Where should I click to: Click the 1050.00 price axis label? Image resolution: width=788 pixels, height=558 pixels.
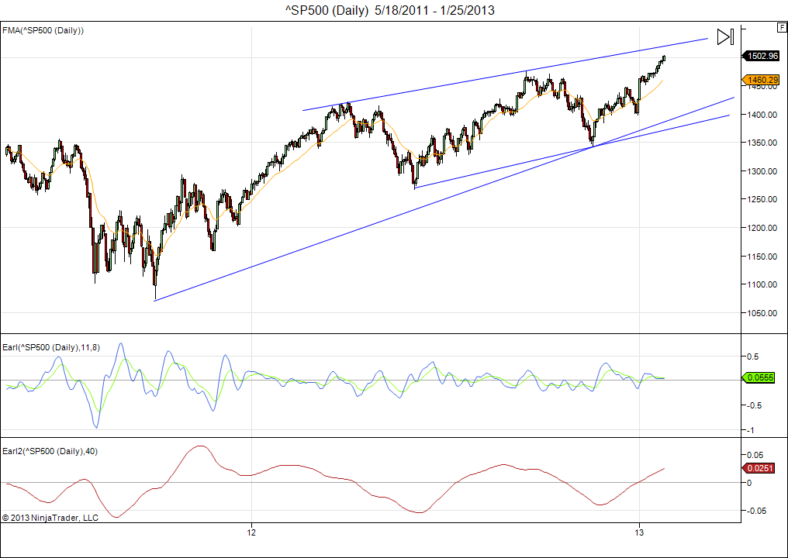(x=762, y=313)
